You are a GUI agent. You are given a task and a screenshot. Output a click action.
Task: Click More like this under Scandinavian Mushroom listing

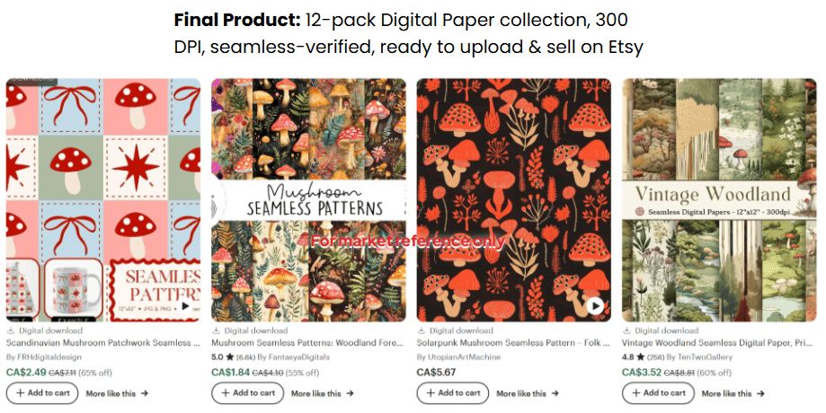pyautogui.click(x=117, y=393)
